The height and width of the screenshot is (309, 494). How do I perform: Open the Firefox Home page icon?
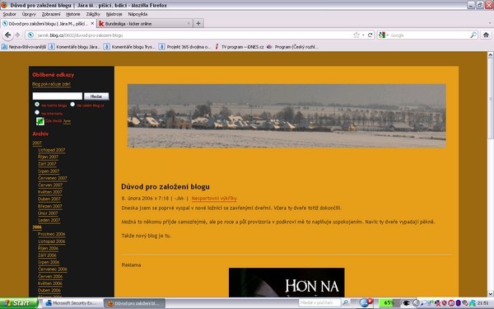click(486, 35)
